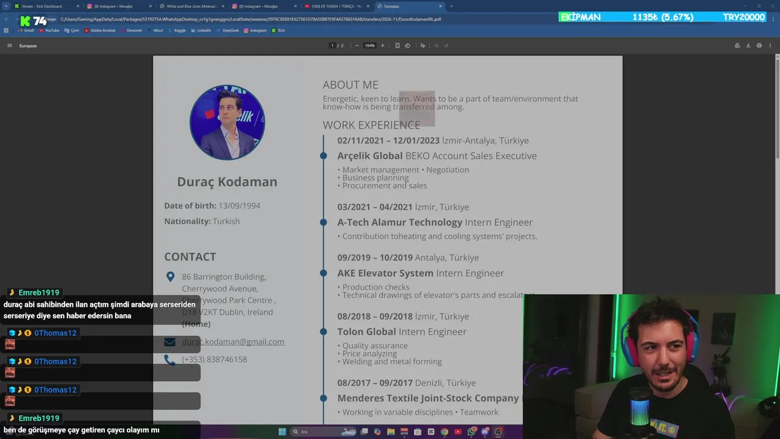Edit the page number field
Screen dimensions: 780x439
[x=332, y=46]
